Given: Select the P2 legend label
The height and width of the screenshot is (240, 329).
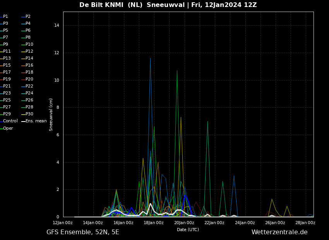Looking at the screenshot, I should 28,17.
